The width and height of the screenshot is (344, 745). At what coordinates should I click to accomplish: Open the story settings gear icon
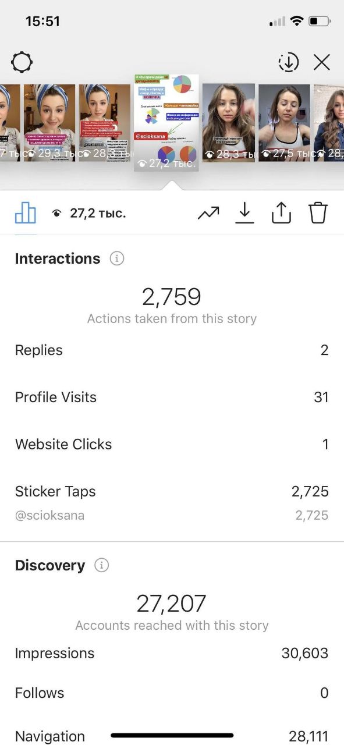pos(22,62)
